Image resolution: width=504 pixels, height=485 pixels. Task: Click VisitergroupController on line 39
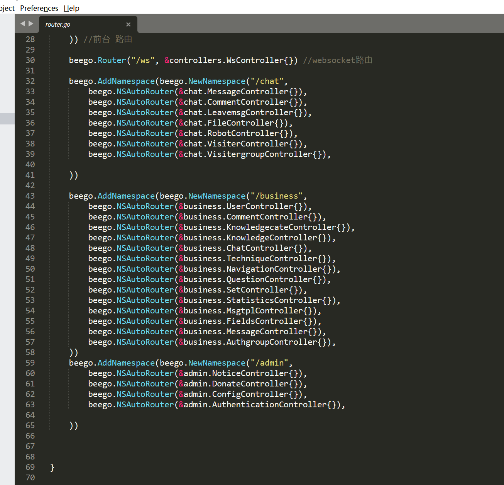point(260,154)
